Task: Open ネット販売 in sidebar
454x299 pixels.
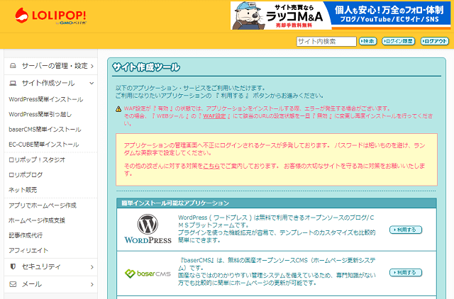Action: (x=23, y=190)
